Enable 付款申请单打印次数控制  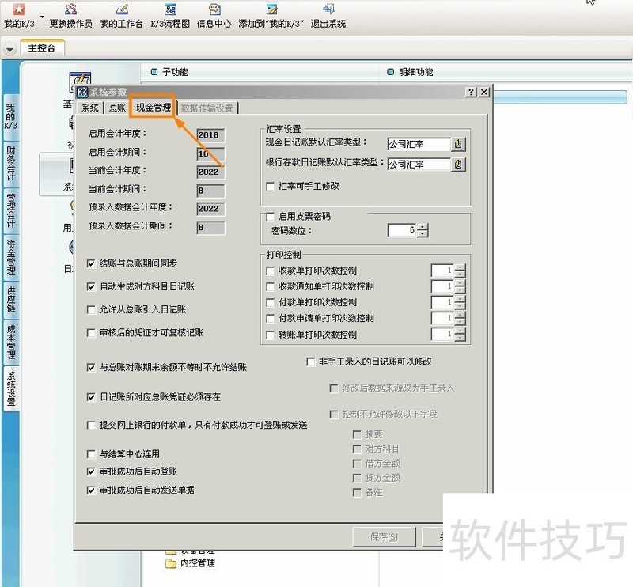point(271,319)
